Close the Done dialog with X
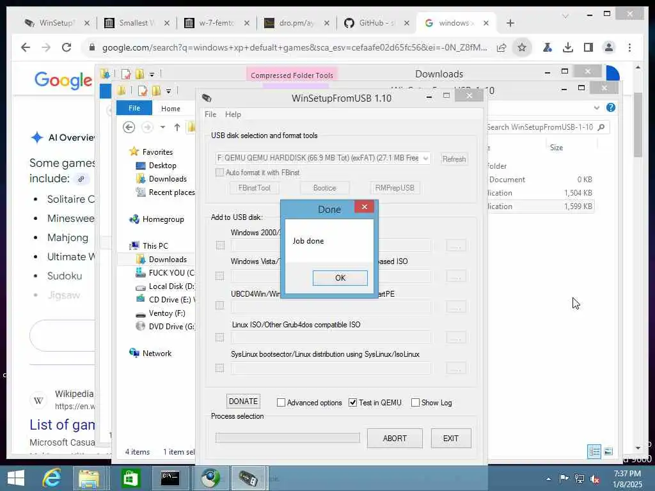 click(x=364, y=207)
